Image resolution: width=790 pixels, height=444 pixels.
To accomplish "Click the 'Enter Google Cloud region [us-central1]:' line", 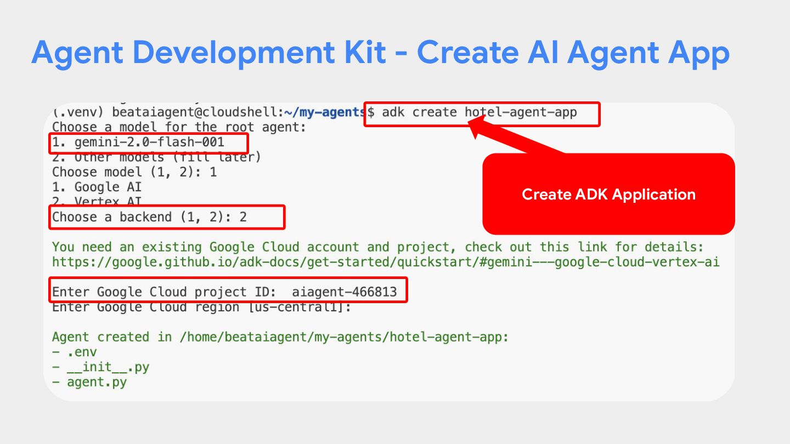I will pos(201,307).
